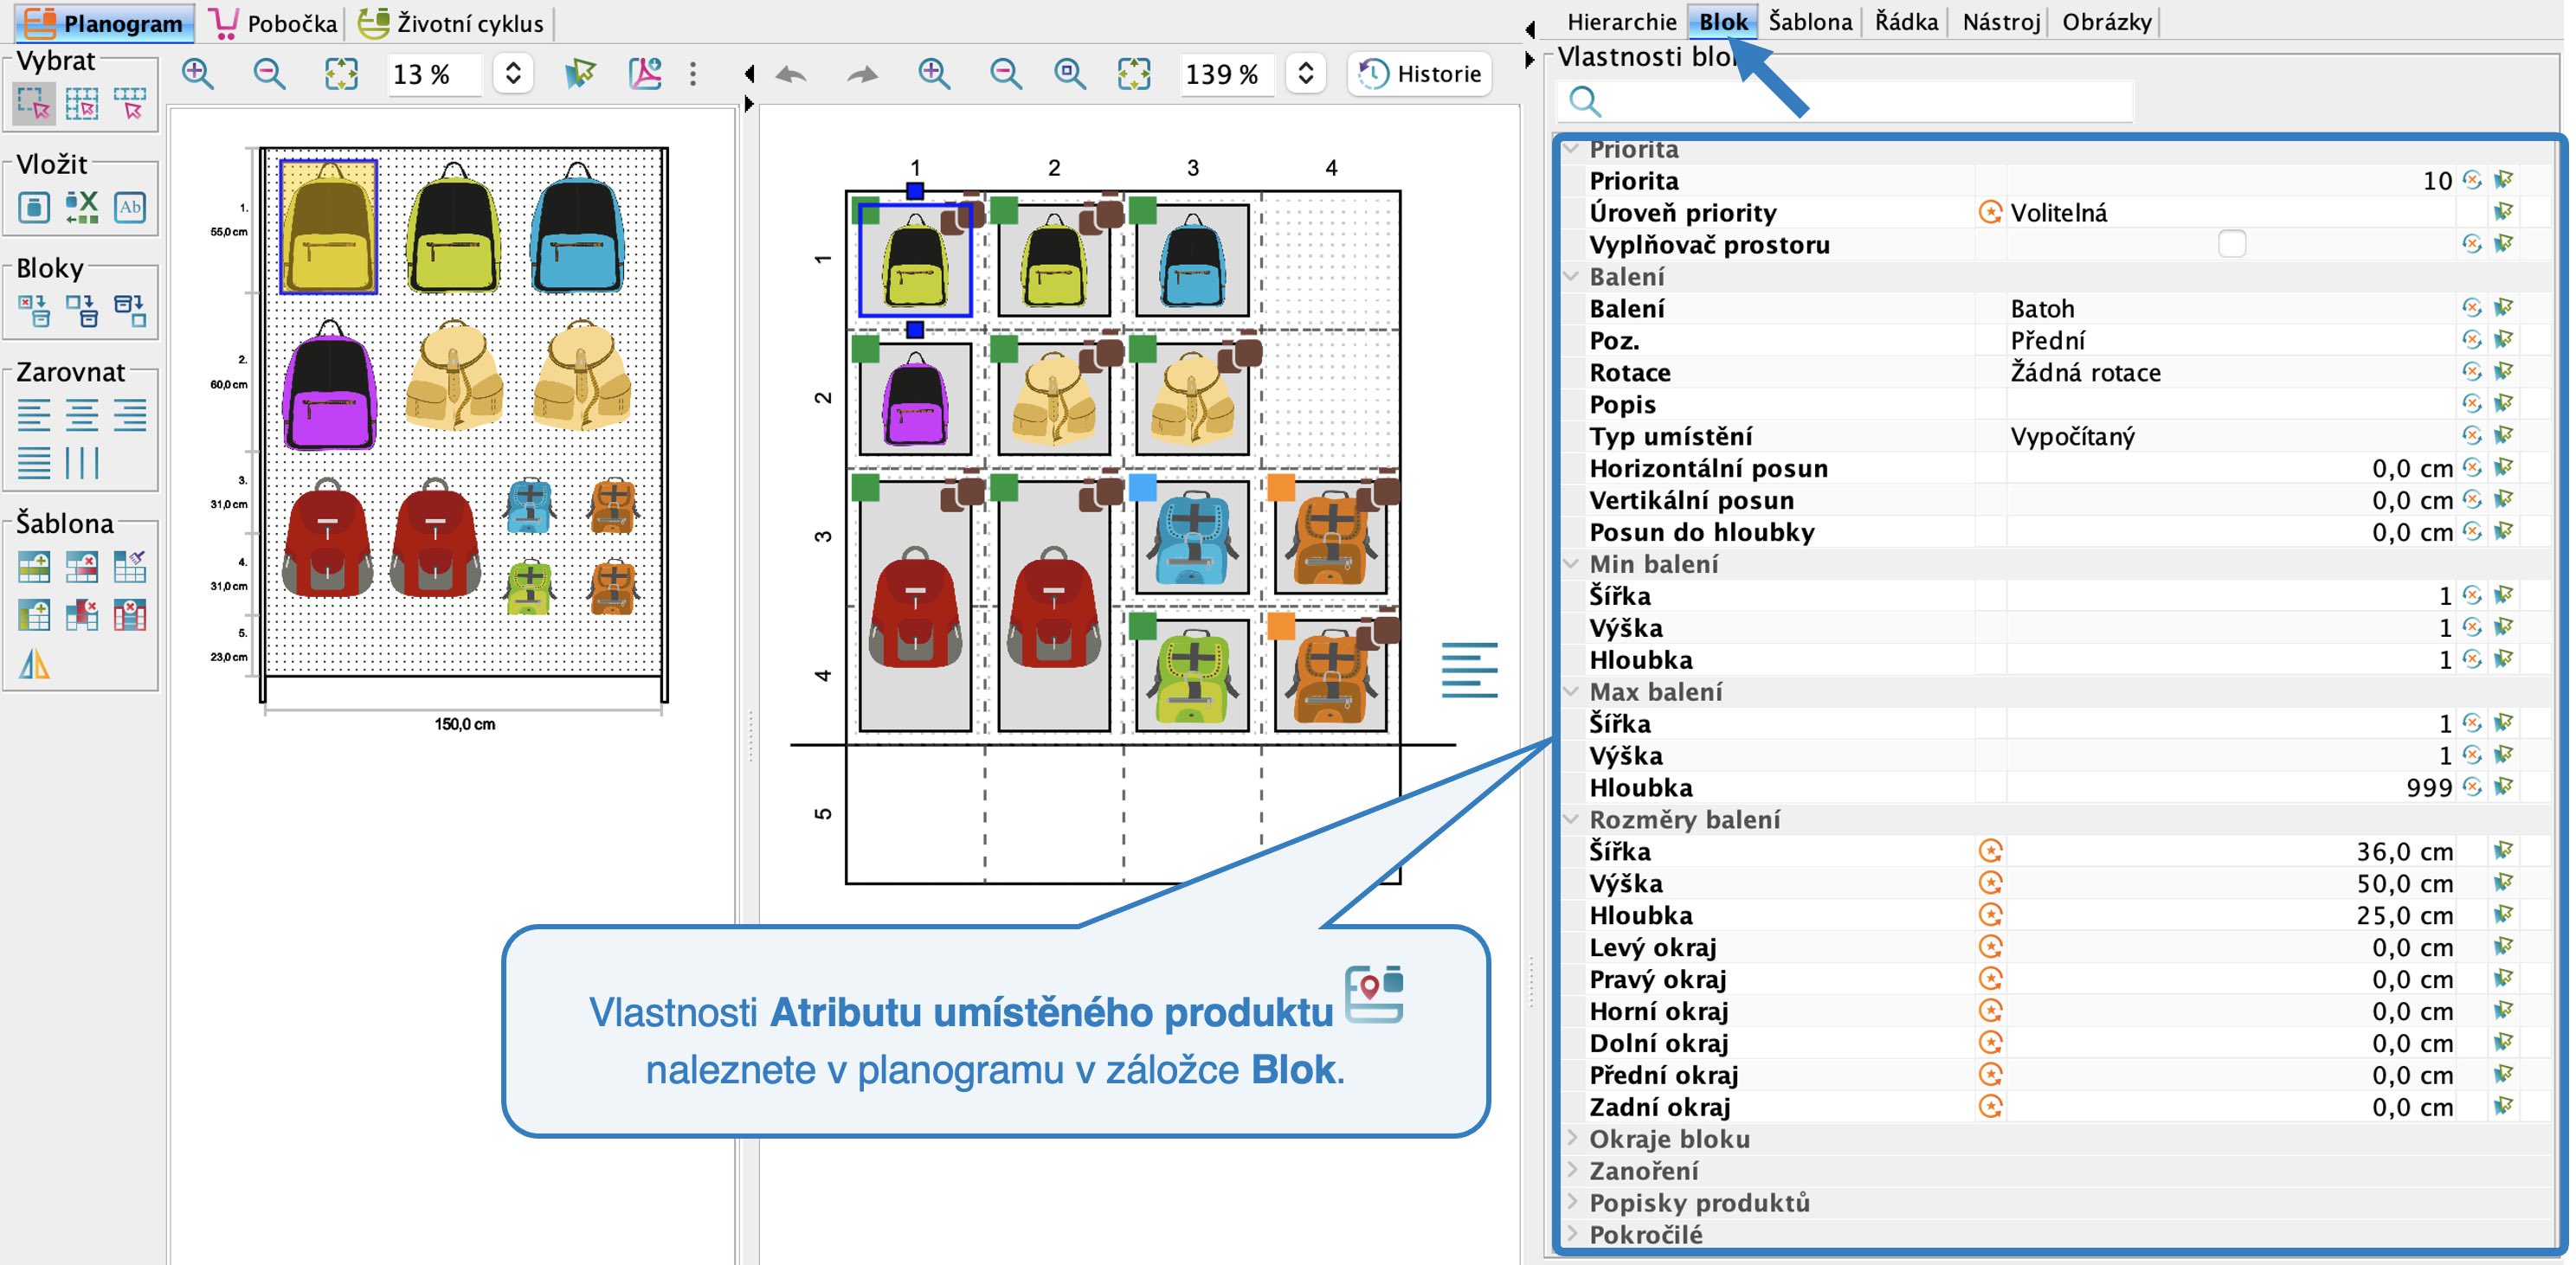This screenshot has width=2576, height=1265.
Task: Switch to the Šablona tab
Action: 1810,21
